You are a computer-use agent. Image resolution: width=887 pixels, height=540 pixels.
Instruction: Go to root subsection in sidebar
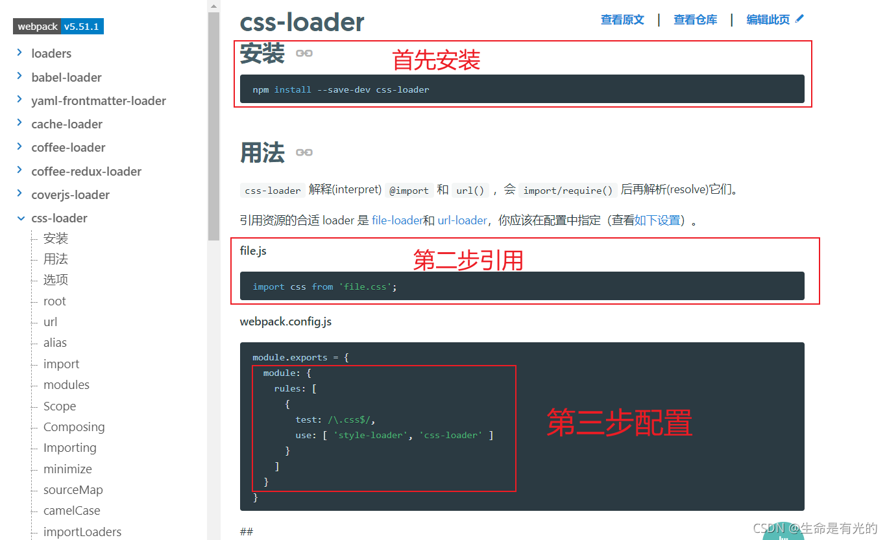pos(55,301)
